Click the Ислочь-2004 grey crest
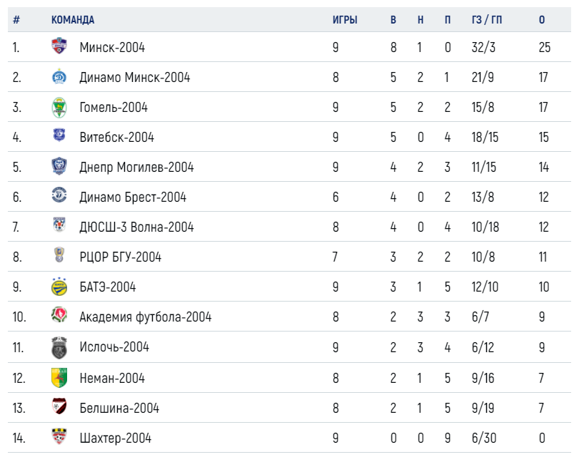This screenshot has width=579, height=457. [59, 347]
